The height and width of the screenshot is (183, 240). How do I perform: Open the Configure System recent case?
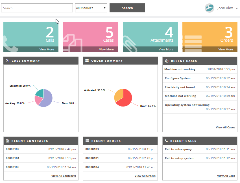coord(178,78)
